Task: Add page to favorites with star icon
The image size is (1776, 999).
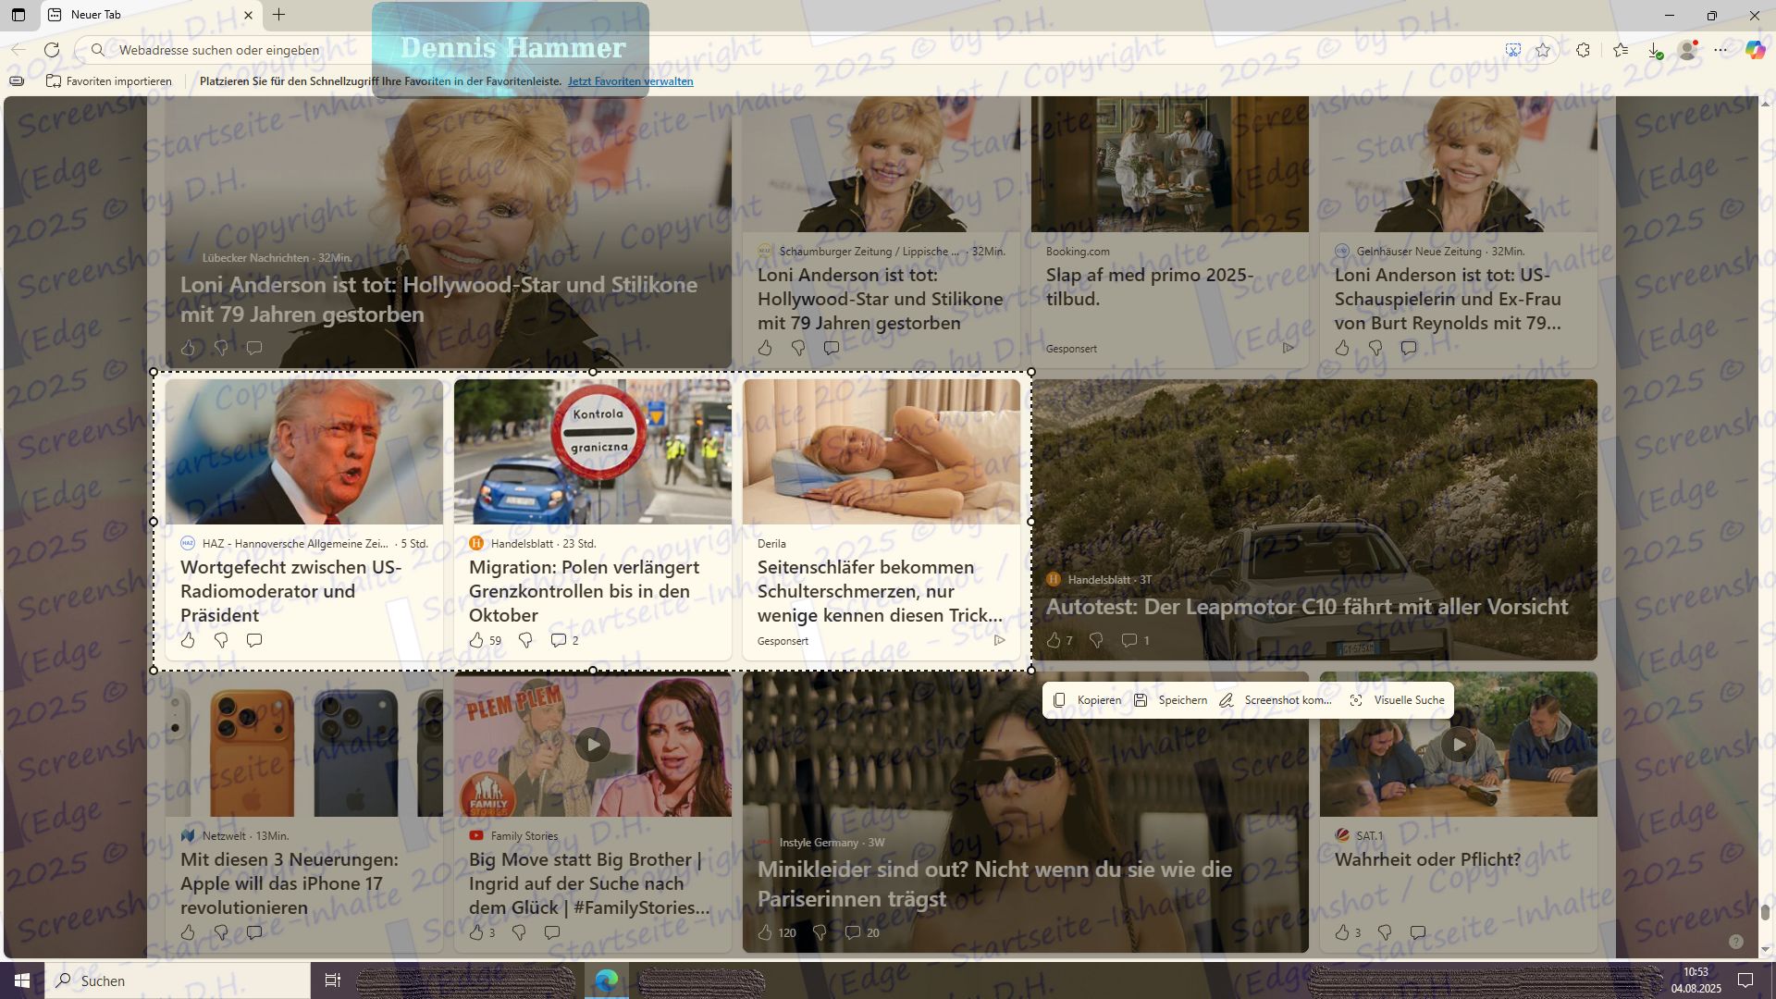Action: (x=1543, y=50)
